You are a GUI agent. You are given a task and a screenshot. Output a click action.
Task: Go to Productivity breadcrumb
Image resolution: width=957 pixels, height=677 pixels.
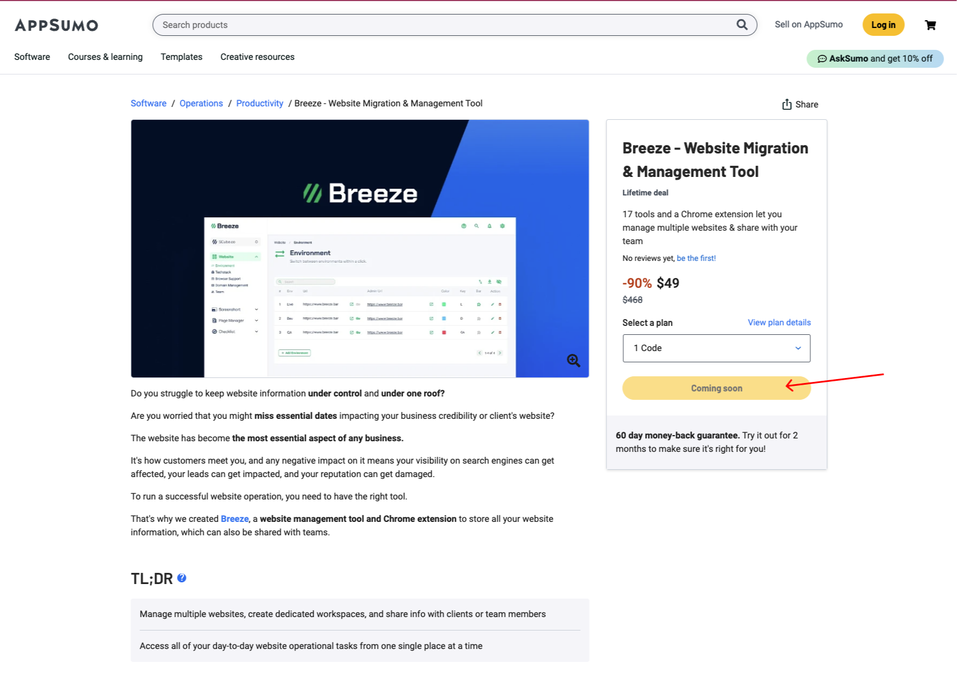[260, 103]
